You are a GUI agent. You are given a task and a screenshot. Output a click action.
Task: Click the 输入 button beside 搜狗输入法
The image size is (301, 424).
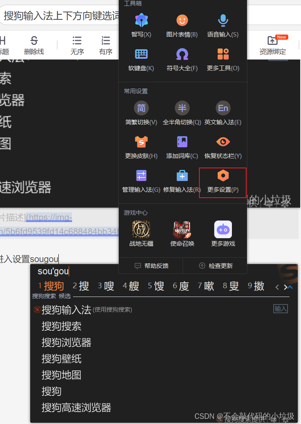coord(280,309)
